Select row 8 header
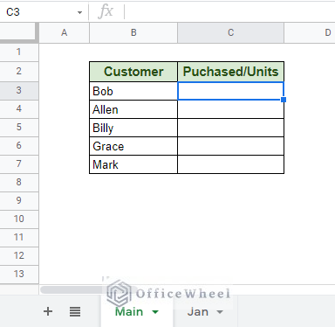Screen dimensions: 335x327 tap(19, 183)
